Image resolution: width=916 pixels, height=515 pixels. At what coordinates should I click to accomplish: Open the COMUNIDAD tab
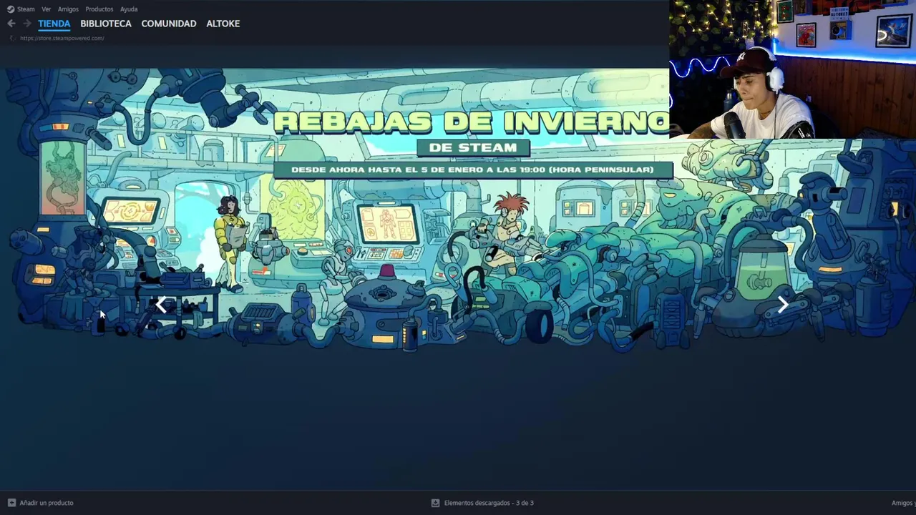(x=169, y=24)
